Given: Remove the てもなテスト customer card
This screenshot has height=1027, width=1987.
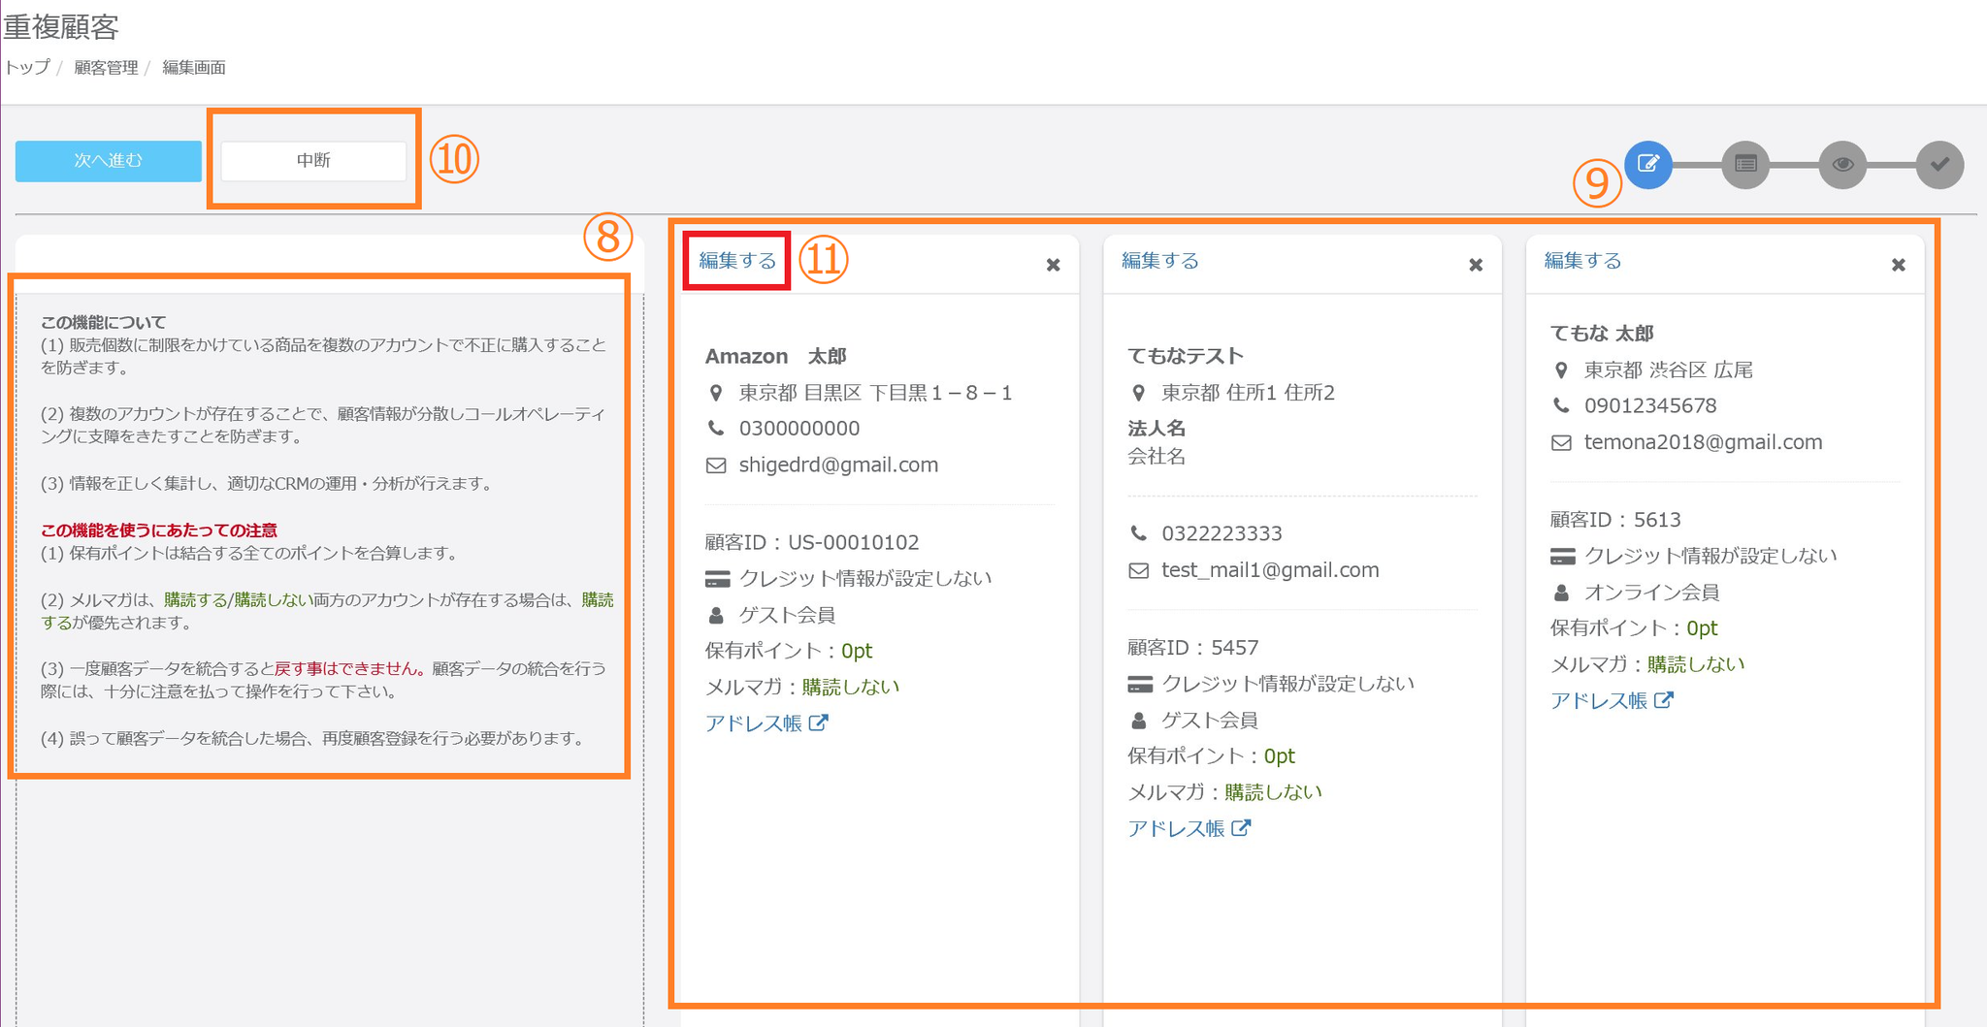Looking at the screenshot, I should 1476,265.
